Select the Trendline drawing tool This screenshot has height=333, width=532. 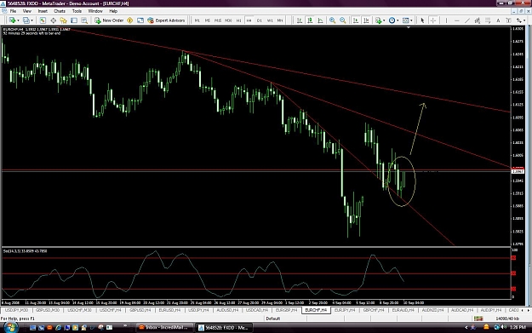point(467,20)
